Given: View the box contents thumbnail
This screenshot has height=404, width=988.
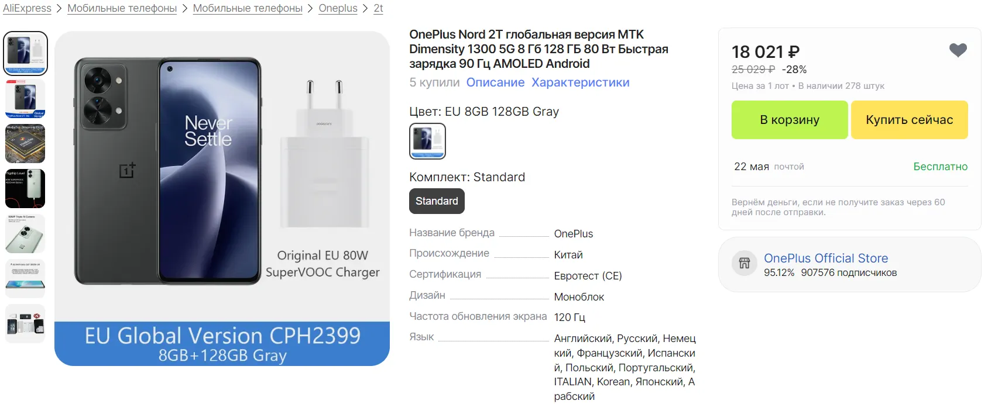Looking at the screenshot, I should [25, 324].
